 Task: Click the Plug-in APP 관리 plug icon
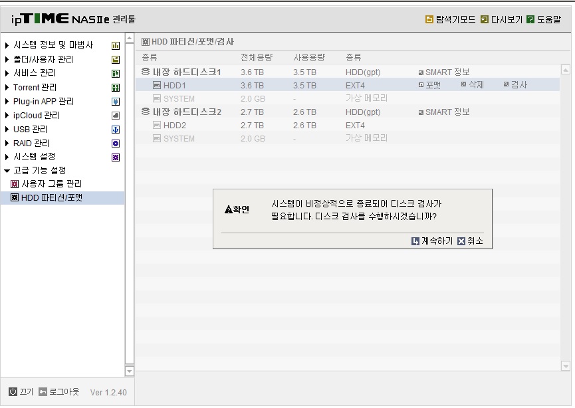pyautogui.click(x=116, y=102)
